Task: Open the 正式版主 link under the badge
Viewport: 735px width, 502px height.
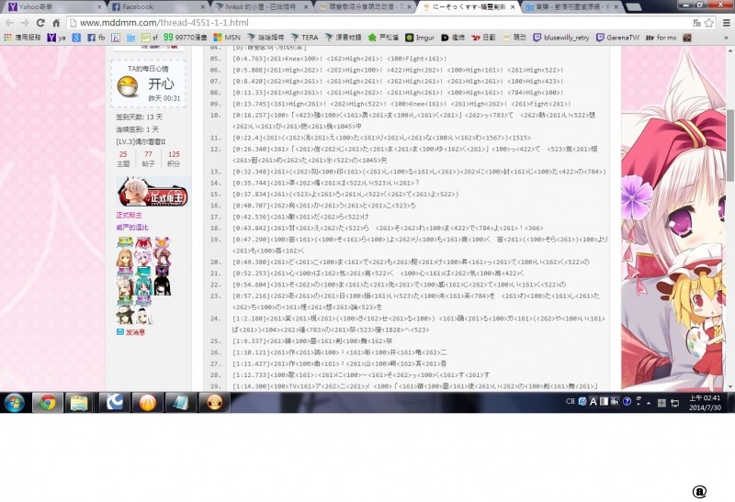Action: (129, 215)
